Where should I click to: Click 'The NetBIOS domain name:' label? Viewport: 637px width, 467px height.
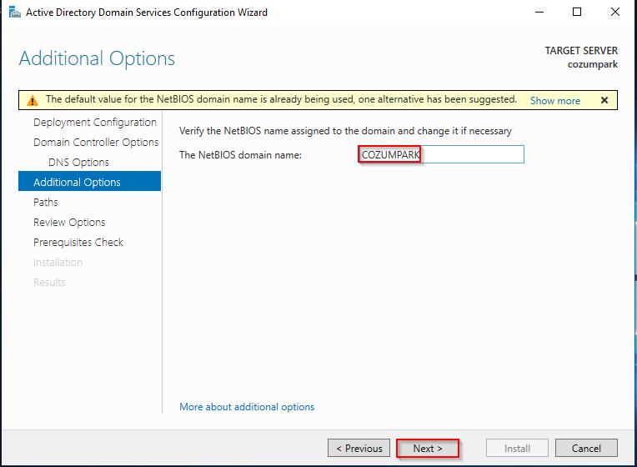click(x=240, y=155)
